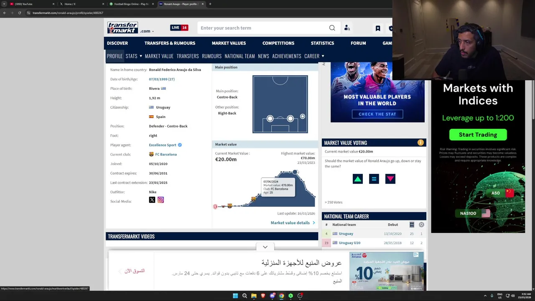Click CHECK THE STAT ad button
Image resolution: width=535 pixels, height=301 pixels.
click(377, 114)
